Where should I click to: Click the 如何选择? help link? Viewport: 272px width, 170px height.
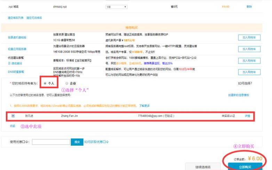(245, 84)
